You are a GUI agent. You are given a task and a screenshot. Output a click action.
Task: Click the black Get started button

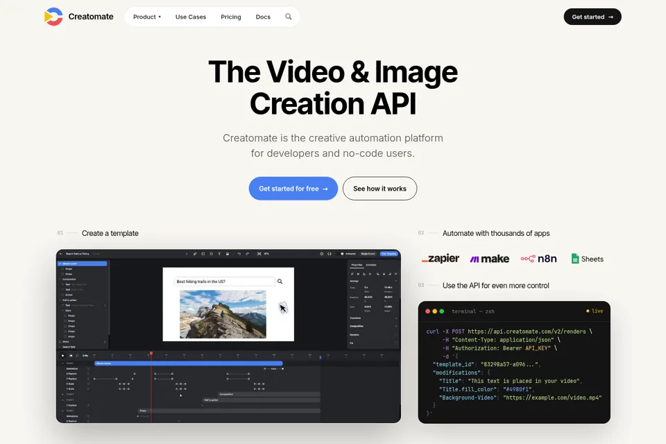[x=592, y=17]
